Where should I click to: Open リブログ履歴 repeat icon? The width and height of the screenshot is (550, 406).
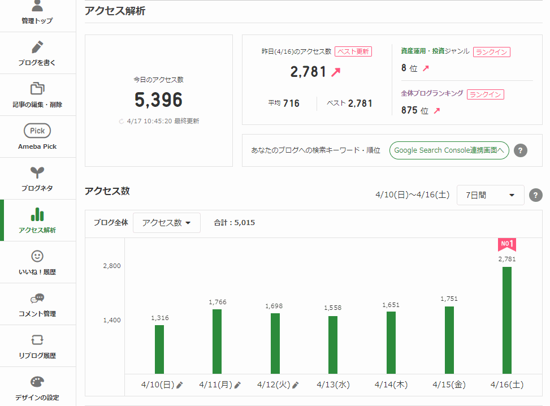37,340
